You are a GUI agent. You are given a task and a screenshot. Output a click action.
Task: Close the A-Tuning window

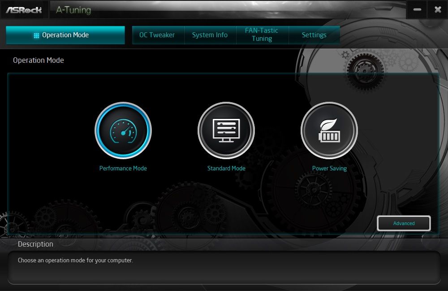tap(438, 10)
